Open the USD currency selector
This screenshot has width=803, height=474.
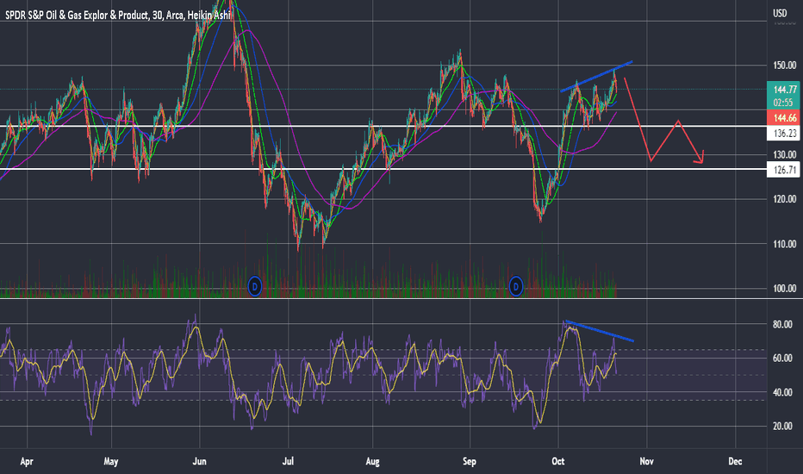click(x=780, y=13)
